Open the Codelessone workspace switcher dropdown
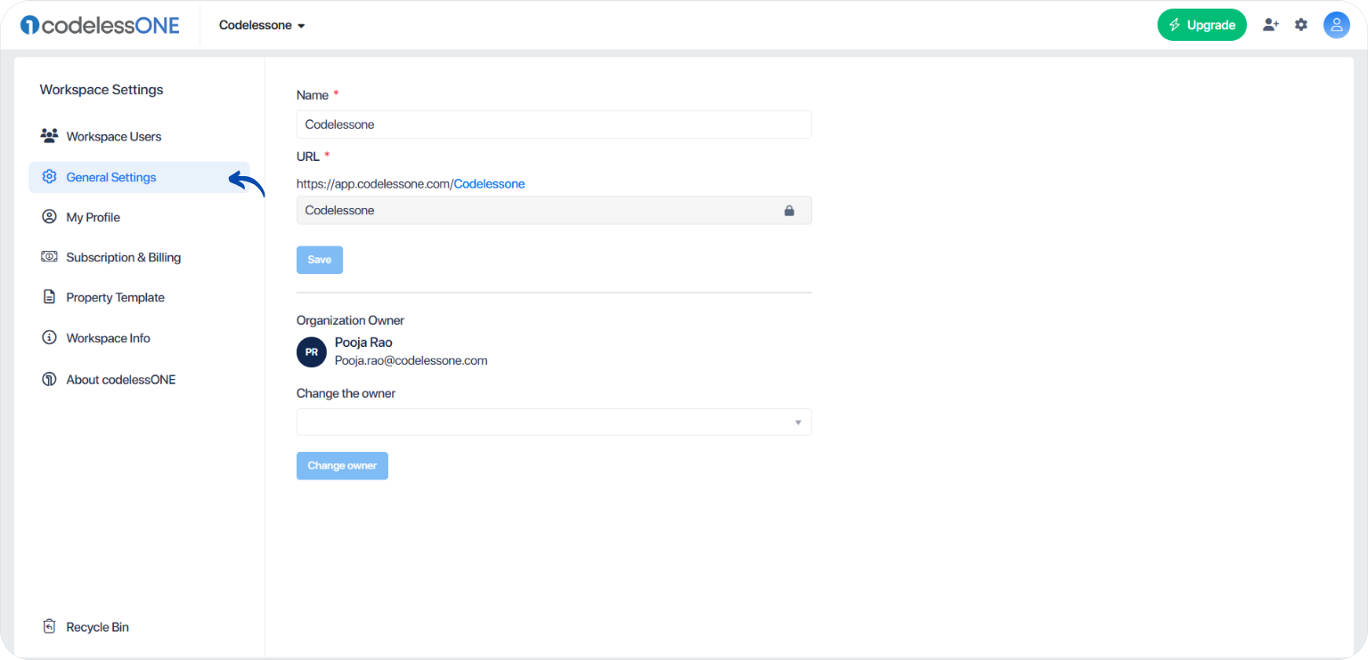 [x=262, y=25]
